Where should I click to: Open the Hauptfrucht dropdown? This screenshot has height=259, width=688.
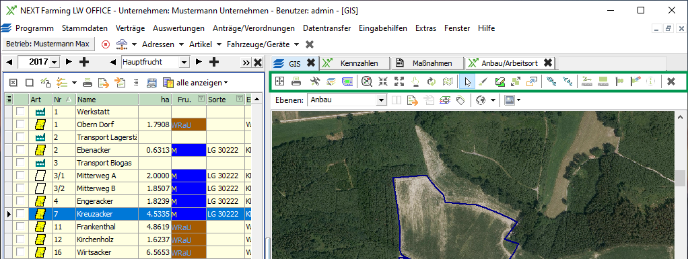point(184,63)
